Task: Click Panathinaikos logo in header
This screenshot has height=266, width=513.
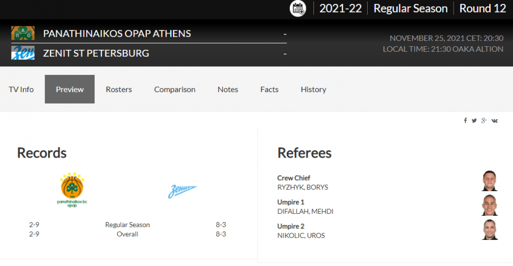Action: [x=23, y=33]
